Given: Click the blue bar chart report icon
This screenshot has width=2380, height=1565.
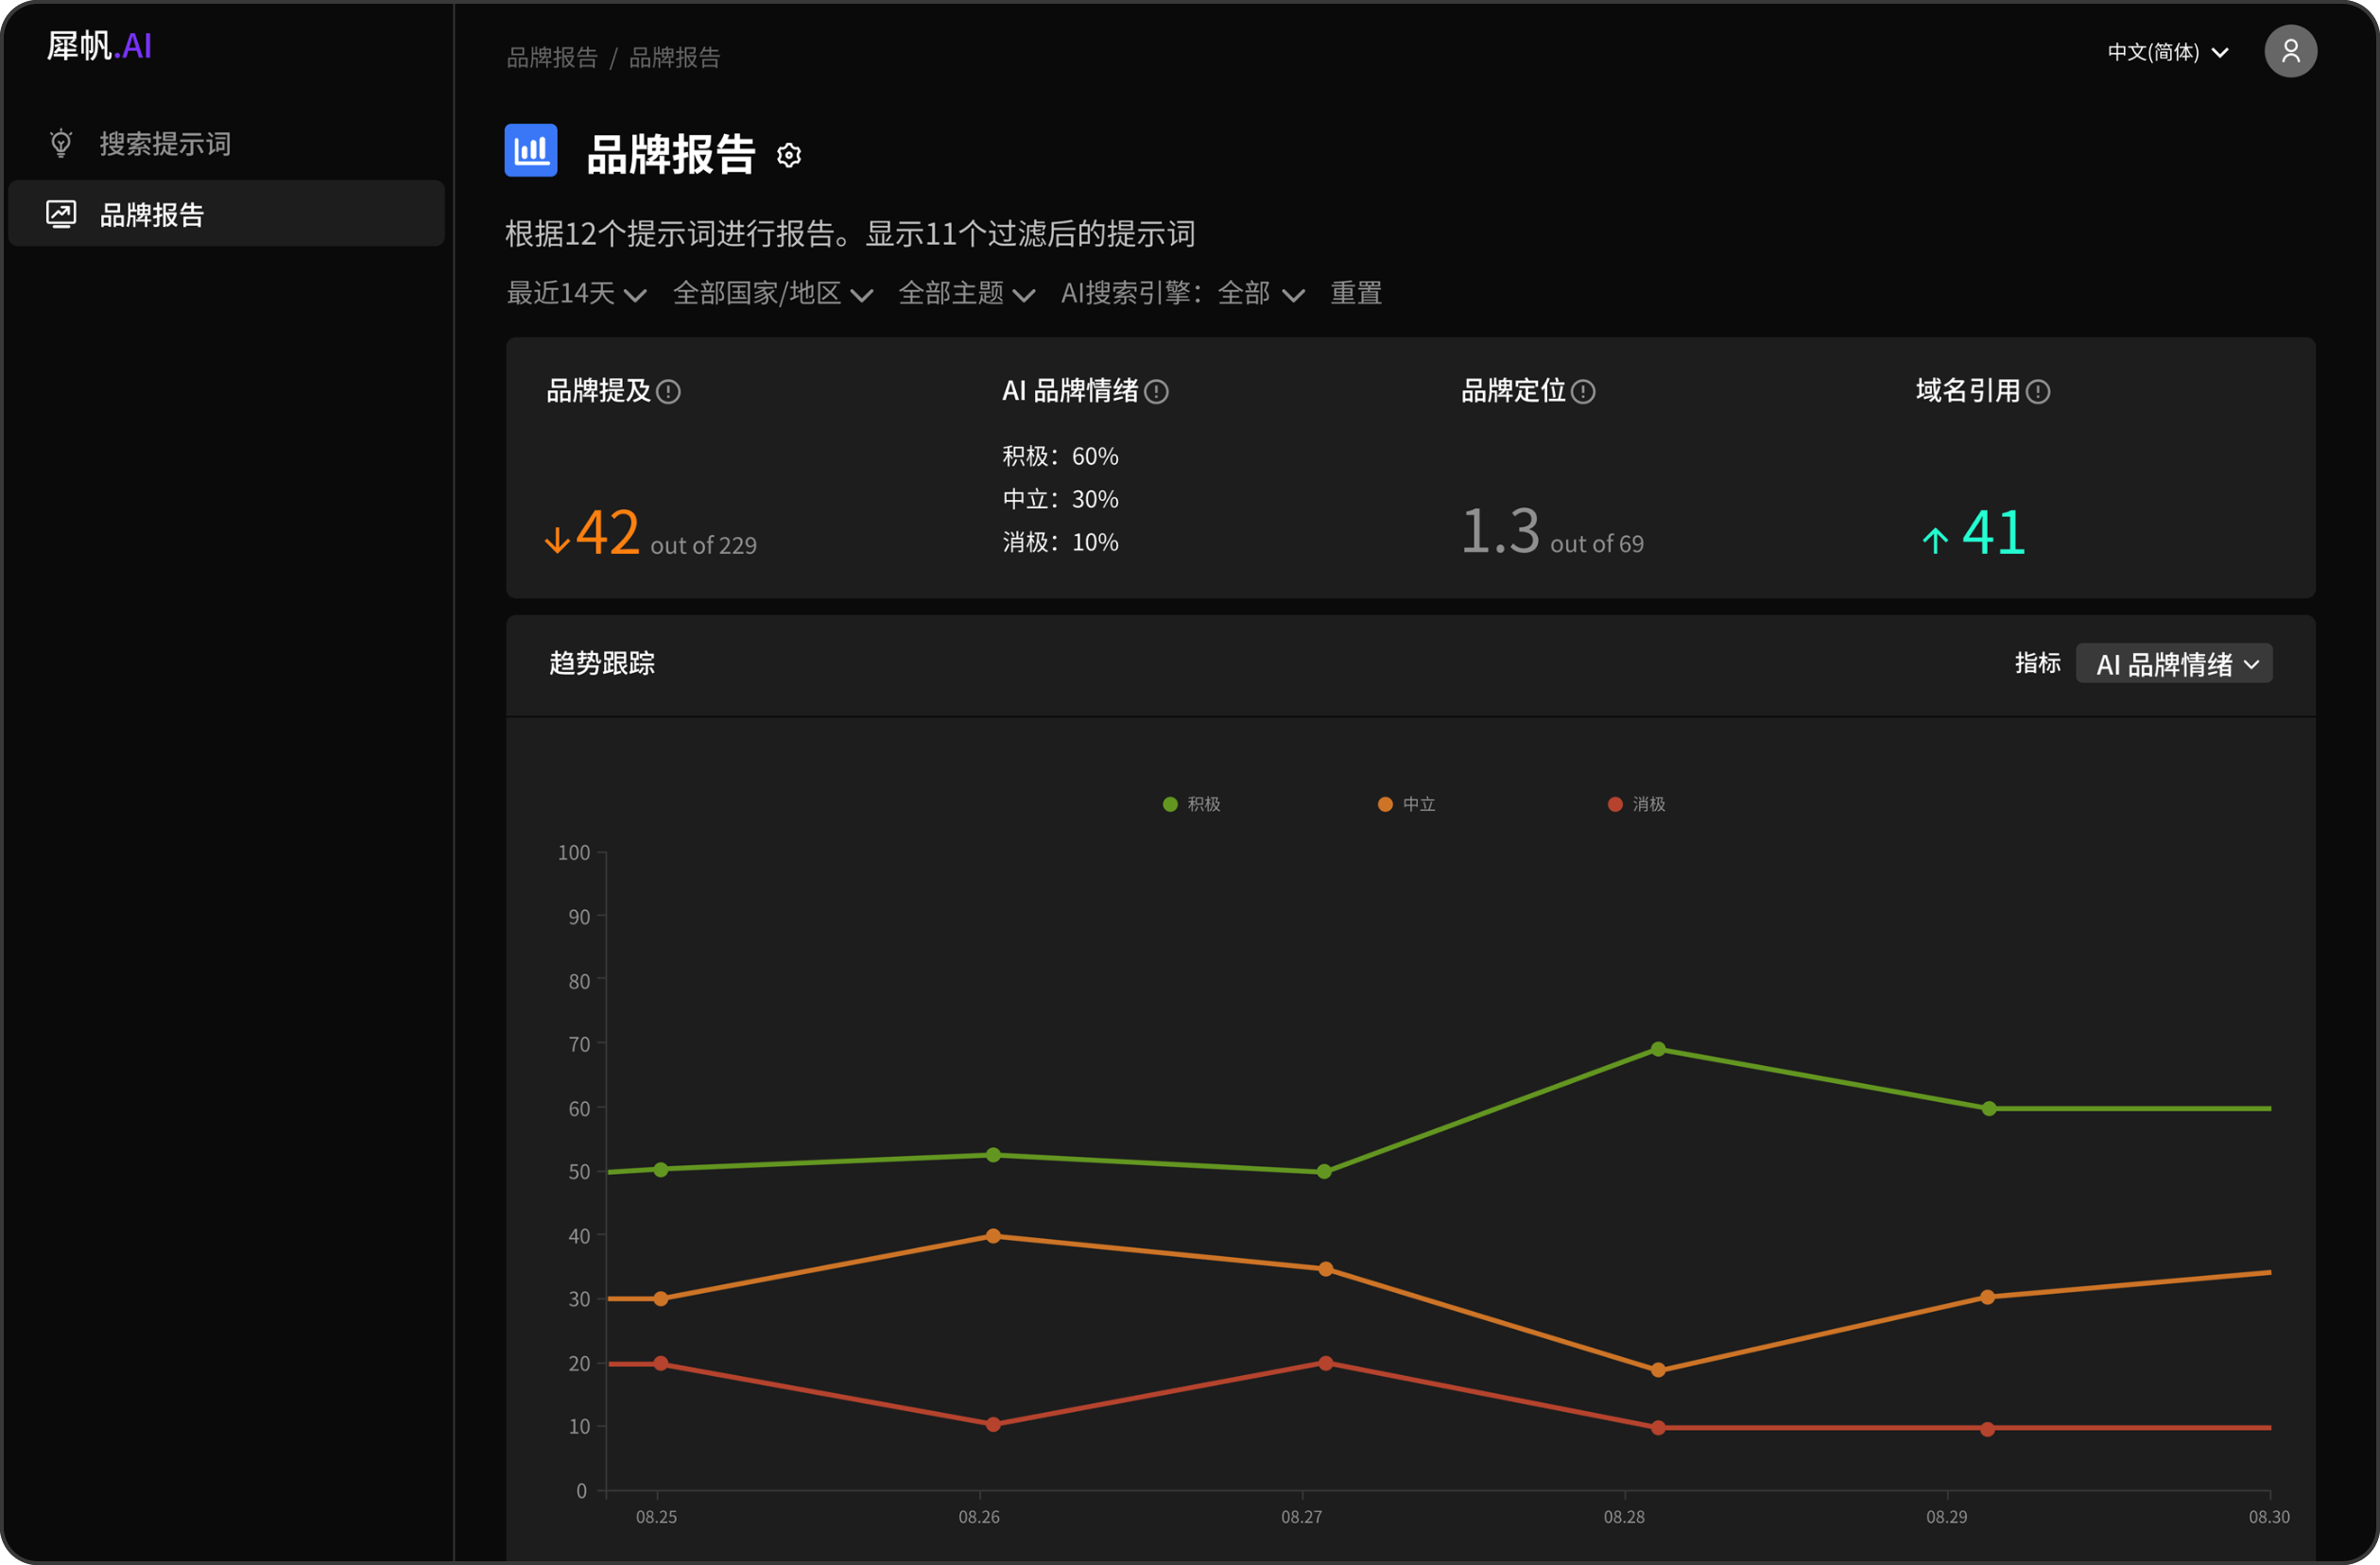Looking at the screenshot, I should click(531, 151).
